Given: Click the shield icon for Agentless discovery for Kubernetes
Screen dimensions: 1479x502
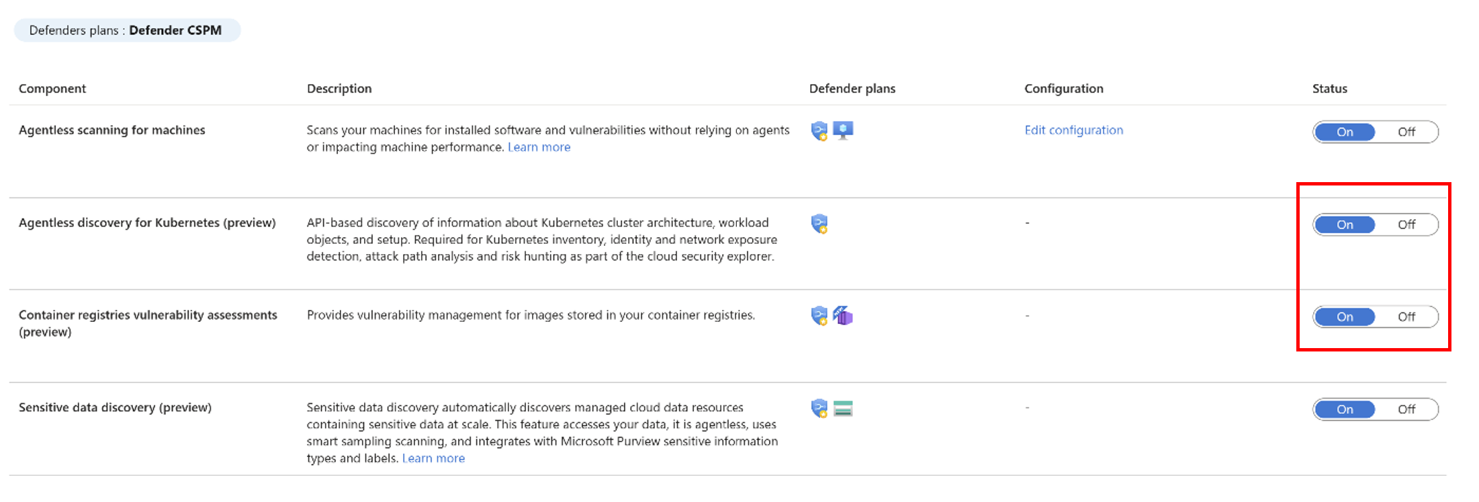Looking at the screenshot, I should 819,223.
